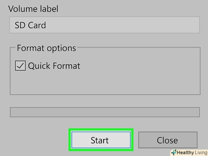Select the "SD Card" text in field
The height and width of the screenshot is (156, 208).
pos(30,25)
